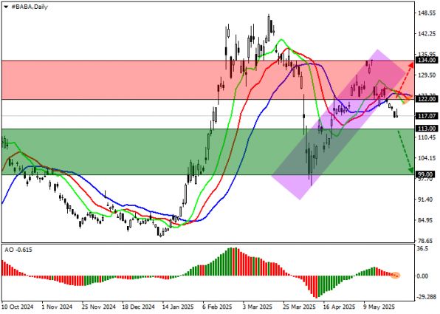Image resolution: width=440 pixels, height=314 pixels.
Task: Click the 10 Oct 2024 date marker
Action: pyautogui.click(x=18, y=307)
